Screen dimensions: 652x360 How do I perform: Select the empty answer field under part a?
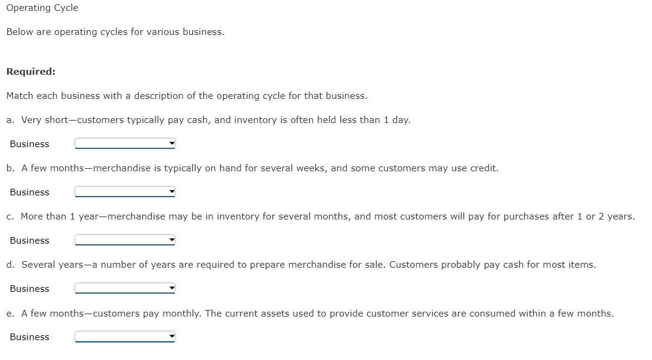pos(118,143)
